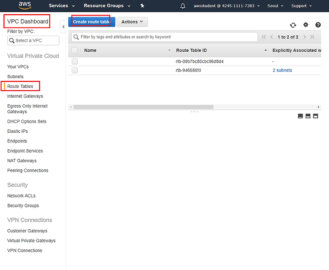Open the notifications bell icon
329x270 pixels.
(x=183, y=6)
